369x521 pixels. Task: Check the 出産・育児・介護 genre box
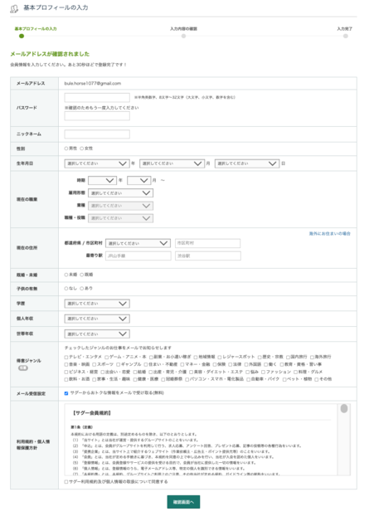point(150,372)
